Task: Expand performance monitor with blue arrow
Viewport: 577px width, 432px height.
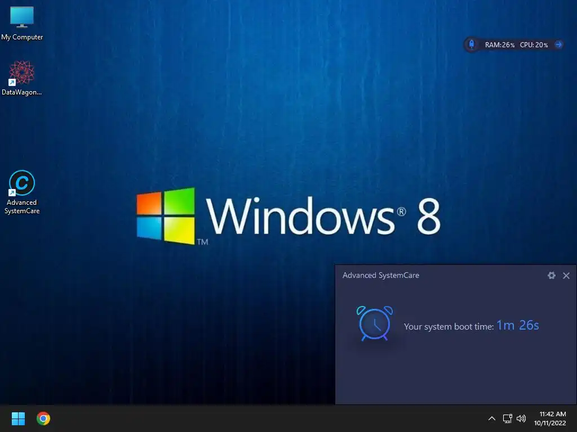Action: click(x=558, y=44)
